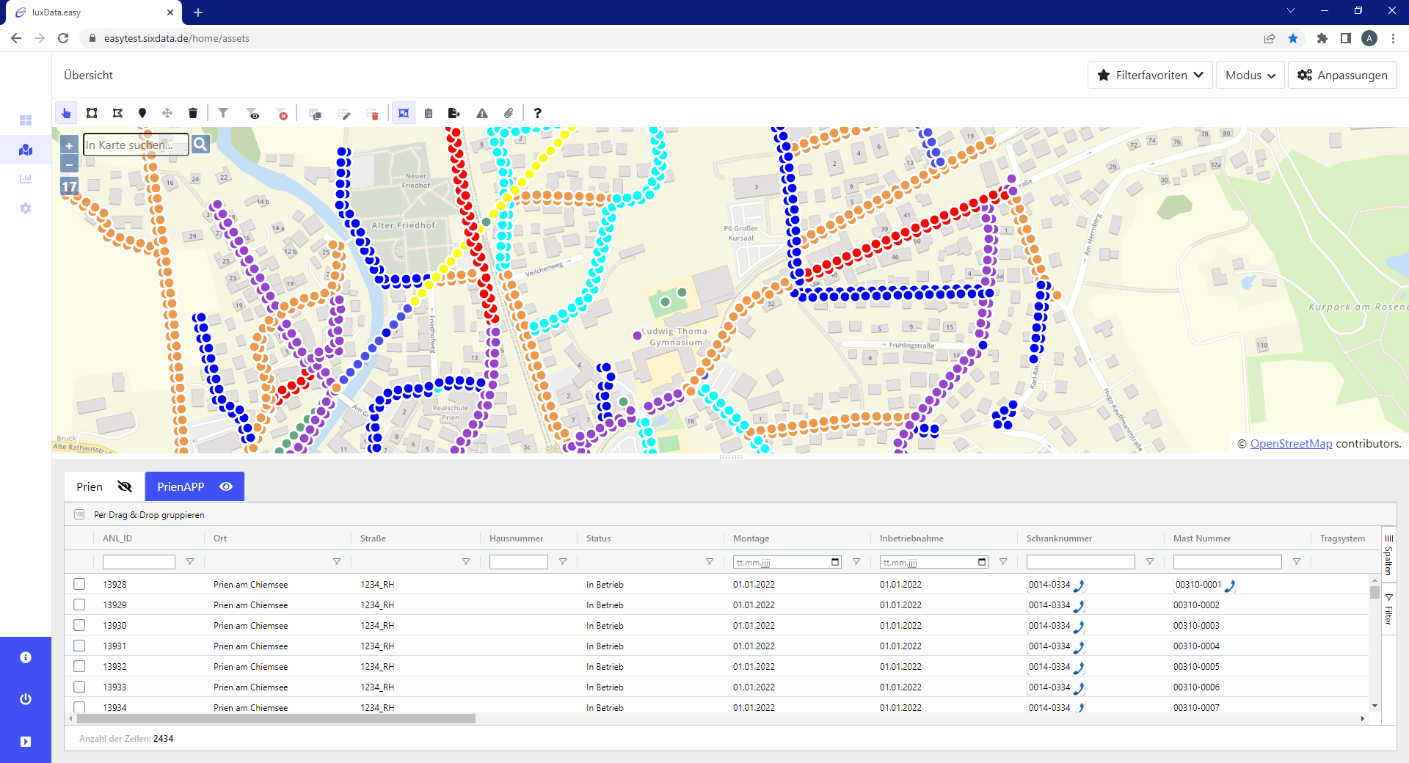Click the map search magnifier button
The image size is (1409, 763).
pyautogui.click(x=200, y=145)
